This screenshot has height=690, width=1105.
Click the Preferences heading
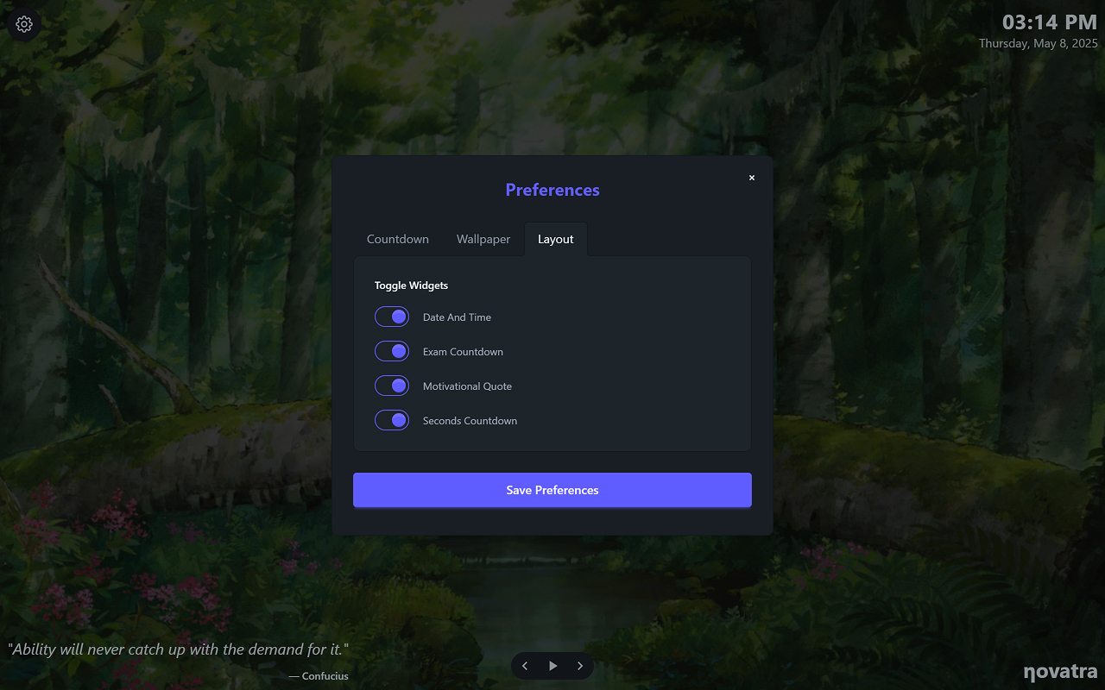[552, 190]
